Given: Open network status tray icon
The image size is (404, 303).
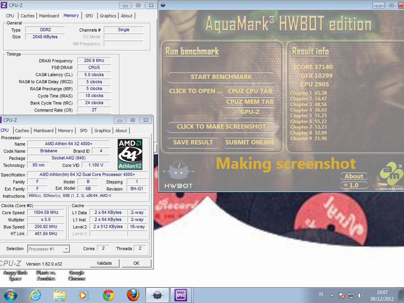Looking at the screenshot, I should [x=351, y=296].
